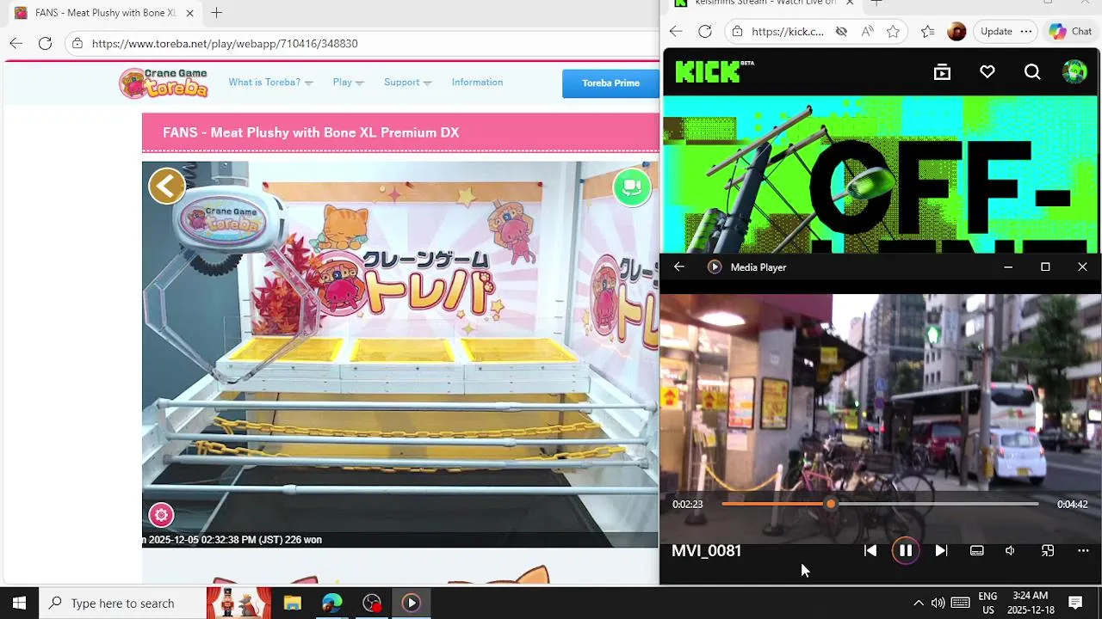This screenshot has width=1102, height=619.
Task: Go back in the Toreba browser window
Action: click(x=16, y=43)
